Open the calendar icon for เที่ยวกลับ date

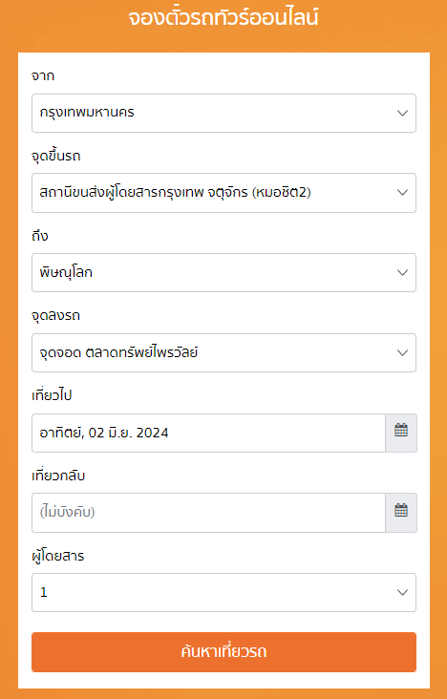401,513
